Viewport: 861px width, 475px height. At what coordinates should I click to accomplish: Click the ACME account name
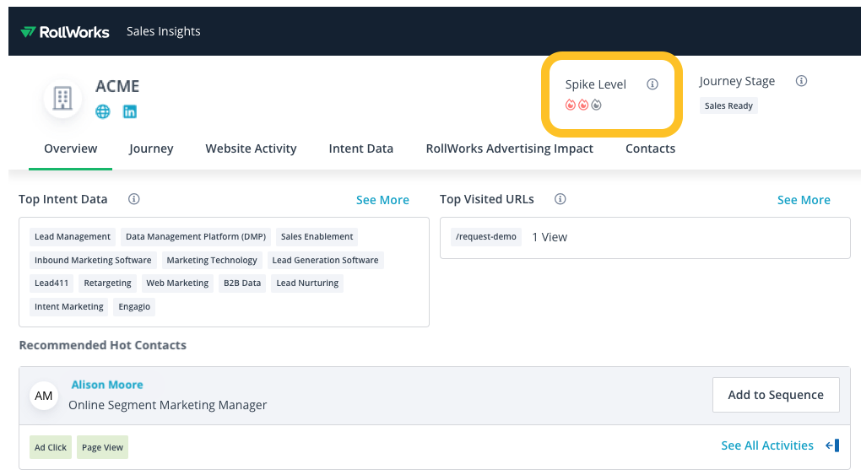pyautogui.click(x=117, y=86)
